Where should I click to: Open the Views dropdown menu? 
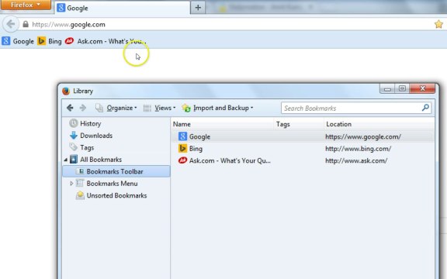pyautogui.click(x=159, y=108)
